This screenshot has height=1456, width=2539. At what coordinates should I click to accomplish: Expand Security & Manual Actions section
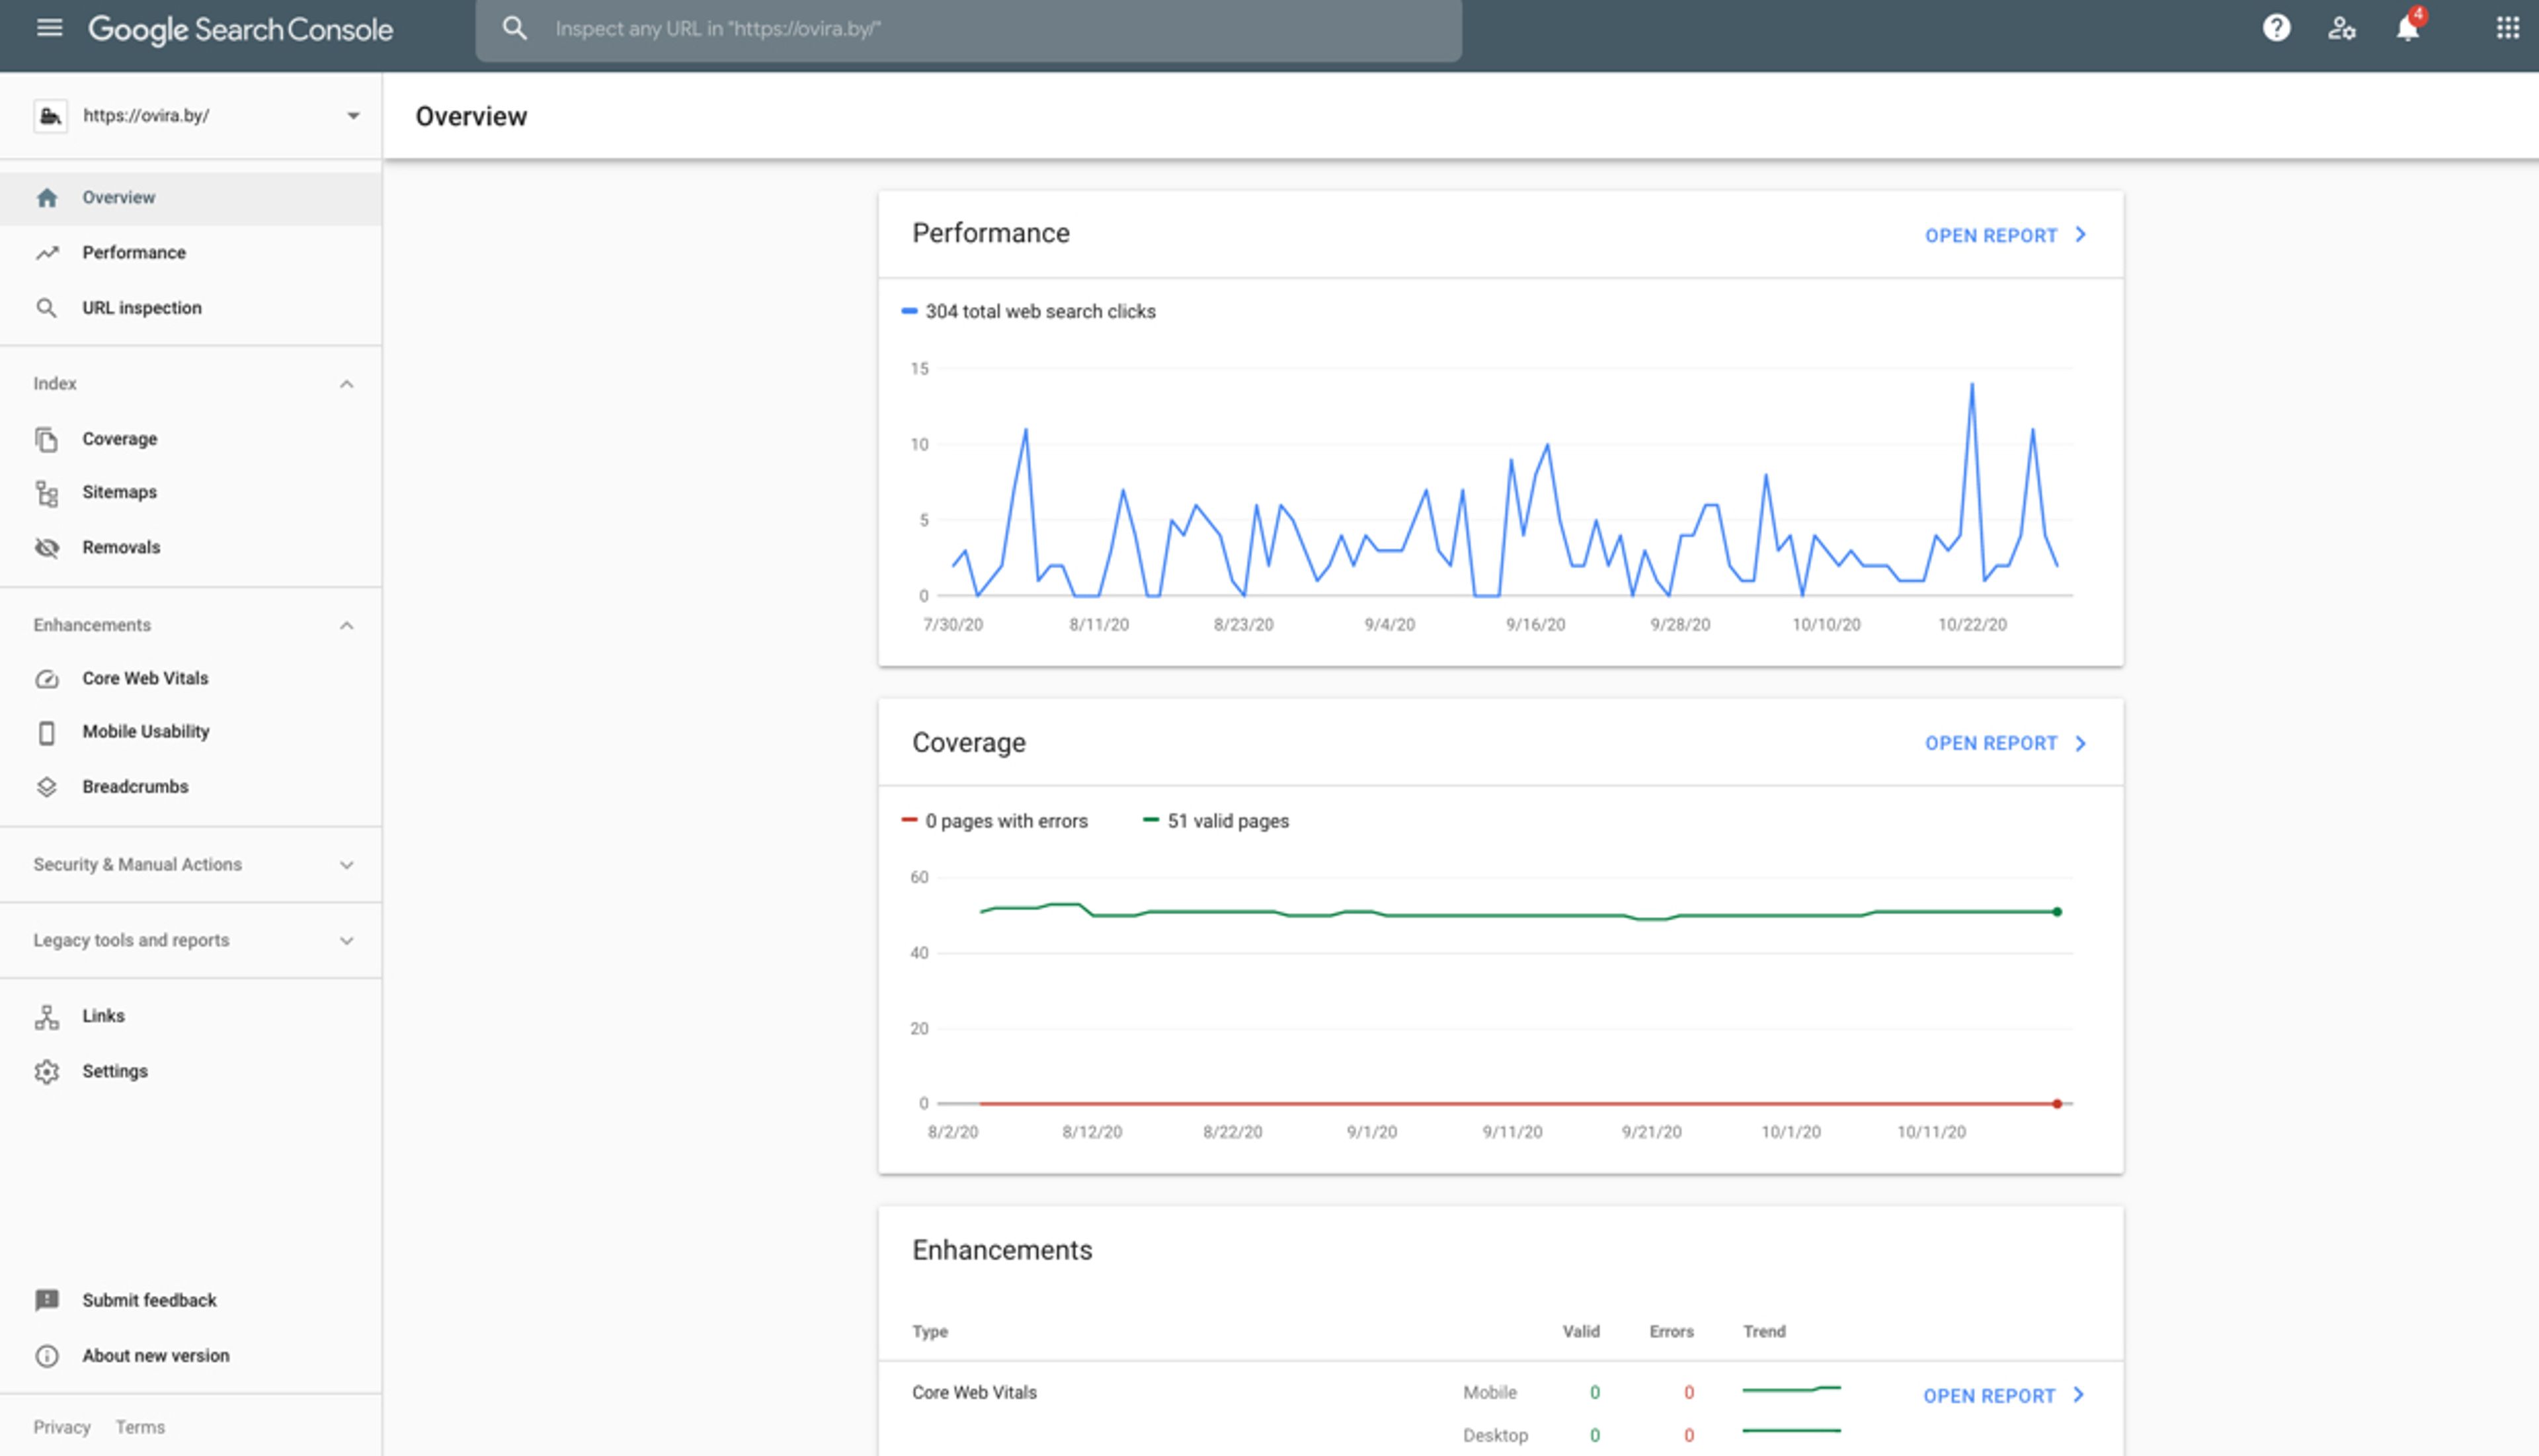click(x=346, y=865)
